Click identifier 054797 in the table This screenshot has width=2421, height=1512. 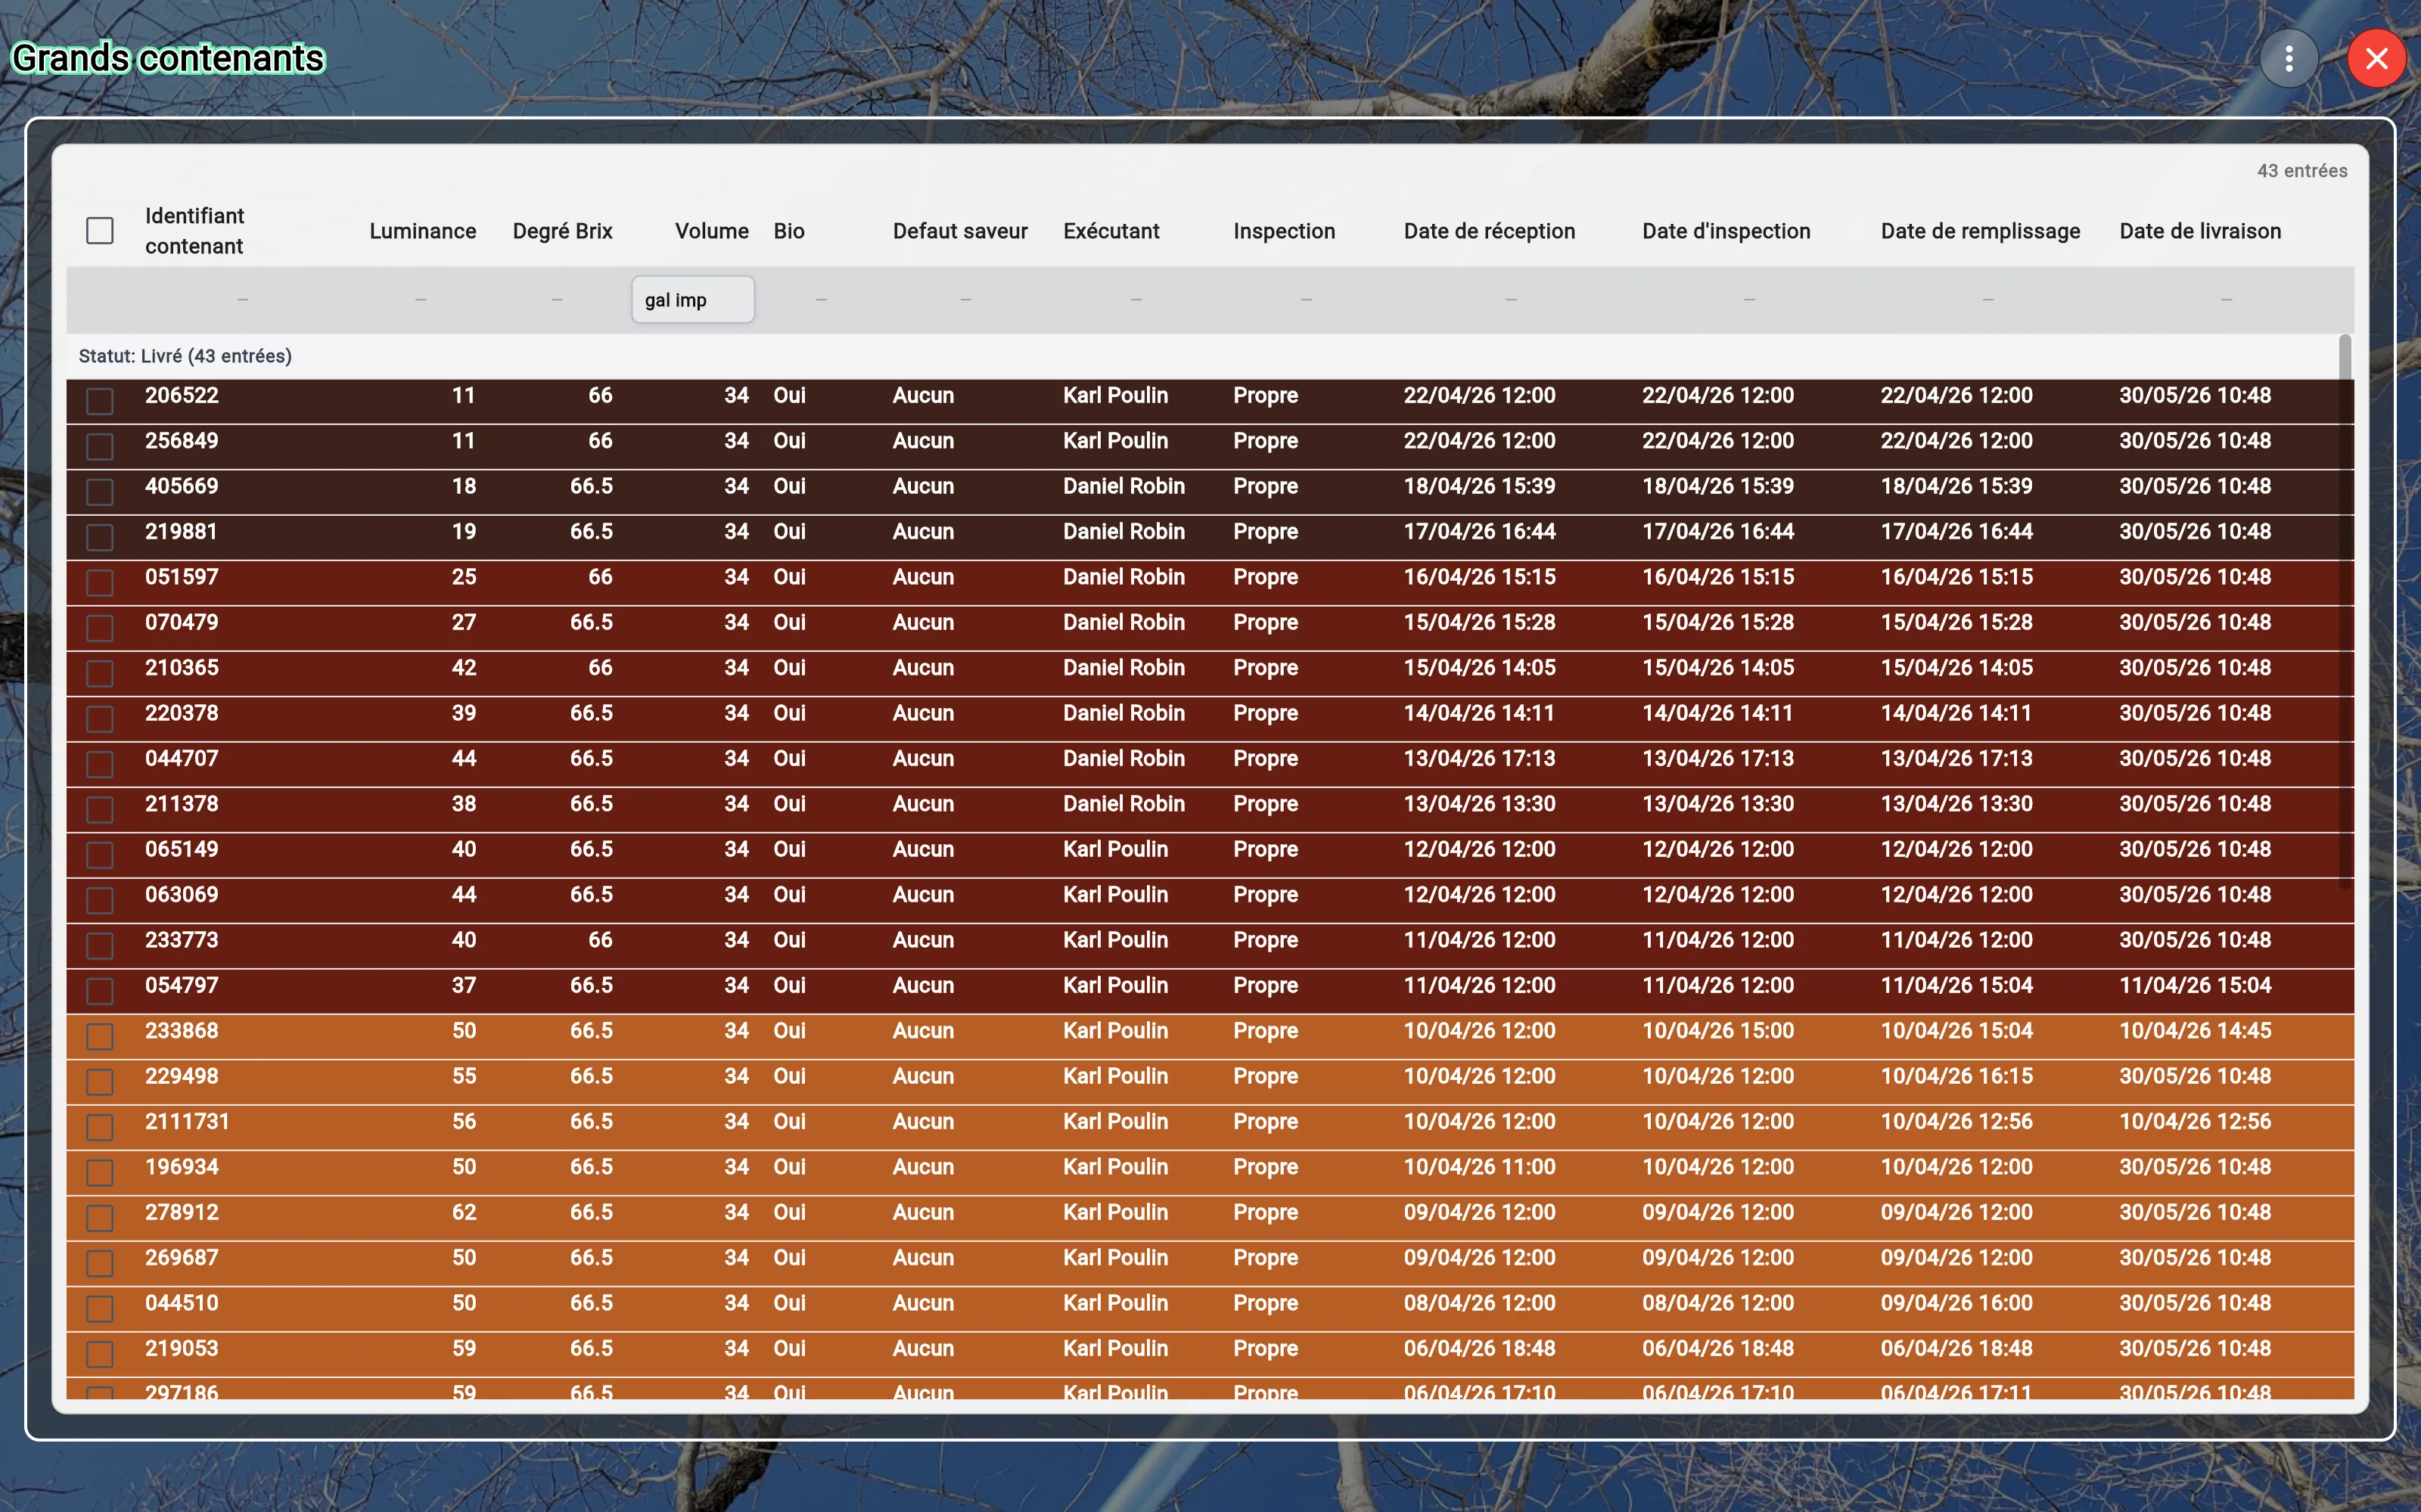181,985
